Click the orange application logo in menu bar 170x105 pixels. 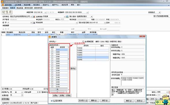[3, 5]
